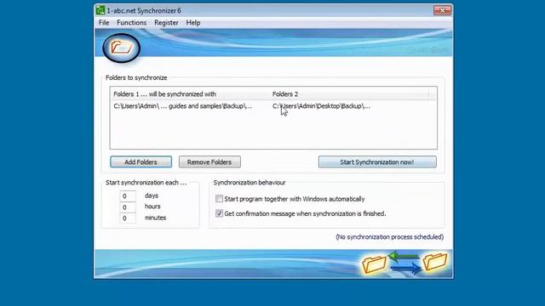Viewport: 545px width, 306px height.
Task: Click '(No synchronization process scheduled)' status text
Action: (x=390, y=237)
